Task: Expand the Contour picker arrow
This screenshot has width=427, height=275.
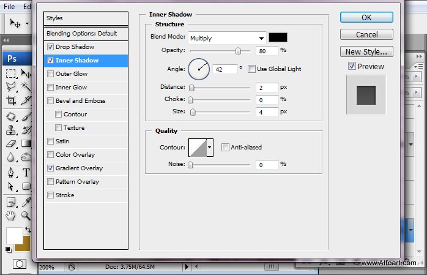Action: (x=210, y=147)
